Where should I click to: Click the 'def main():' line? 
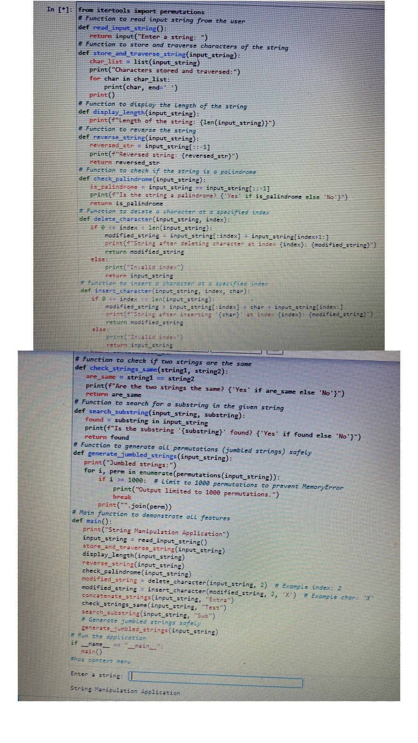92,521
